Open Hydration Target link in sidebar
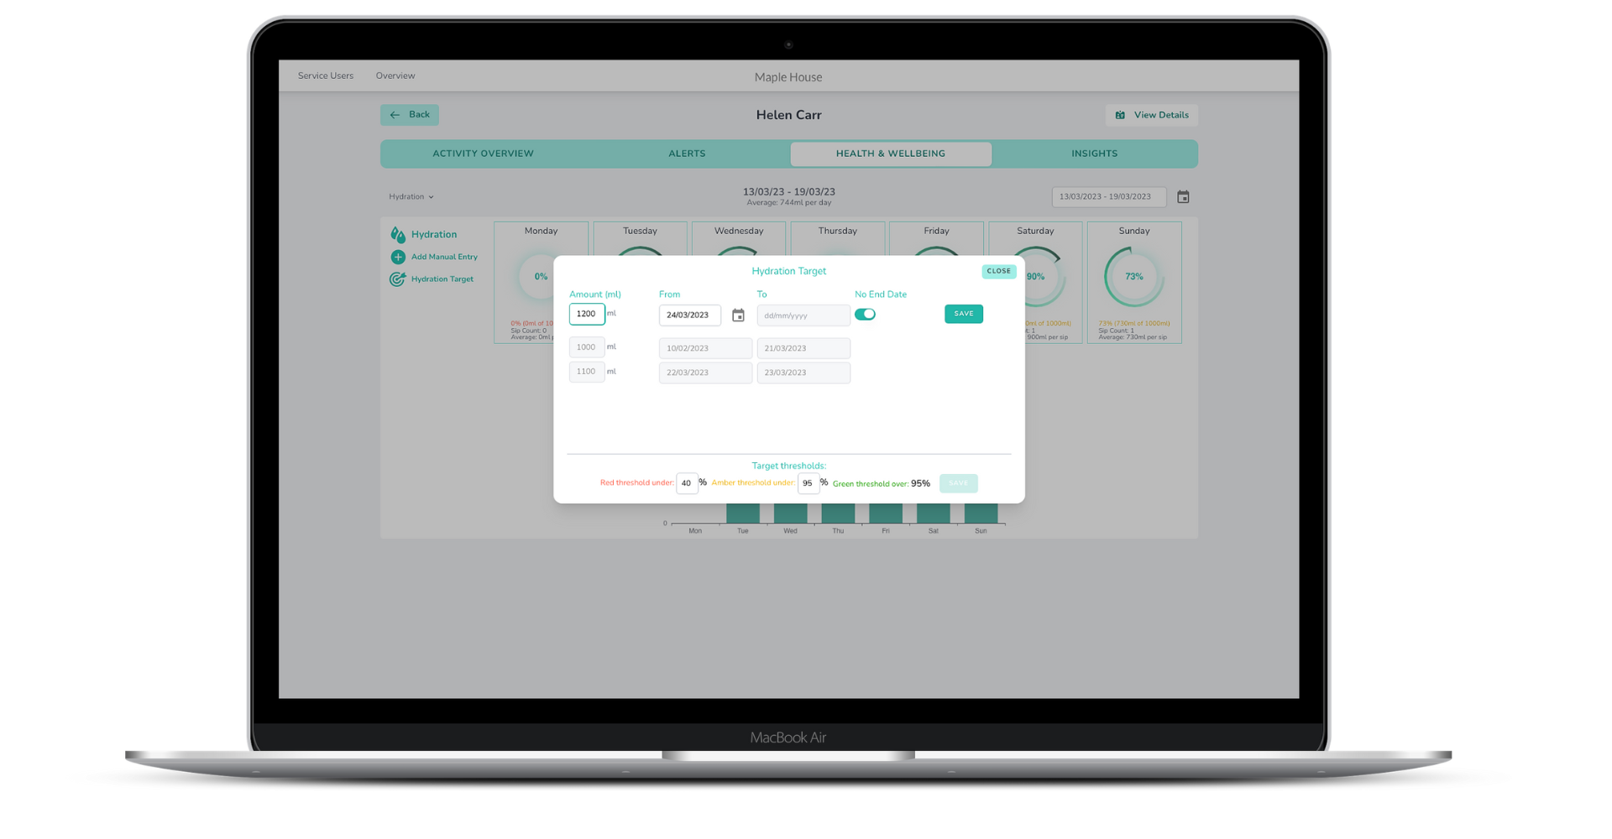 click(442, 279)
